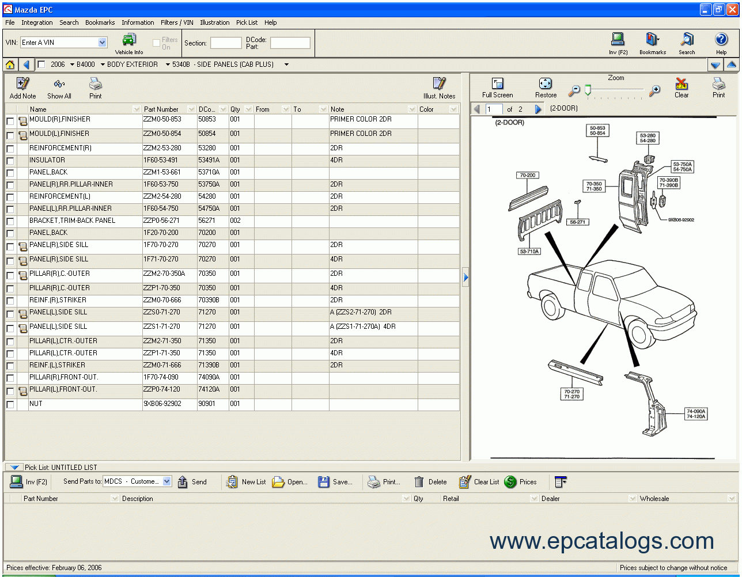Collapse the Pick List panel arrow
This screenshot has width=742, height=577.
point(15,468)
